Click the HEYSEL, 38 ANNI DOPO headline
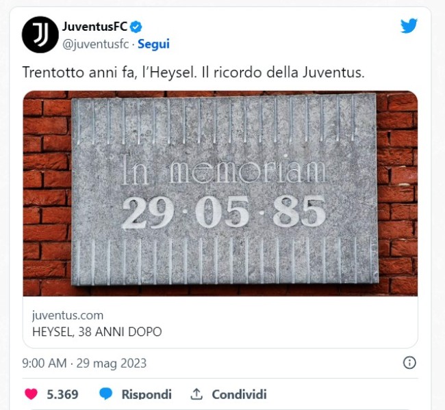Image resolution: width=445 pixels, height=410 pixels. click(97, 332)
